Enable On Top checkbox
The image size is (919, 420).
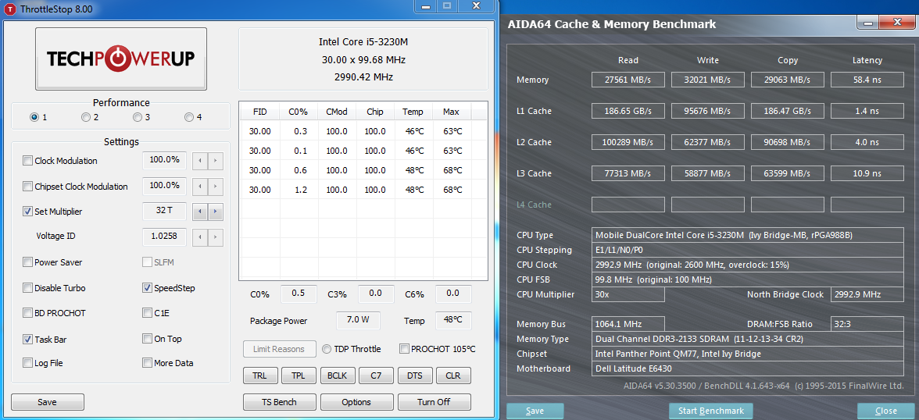pos(147,339)
